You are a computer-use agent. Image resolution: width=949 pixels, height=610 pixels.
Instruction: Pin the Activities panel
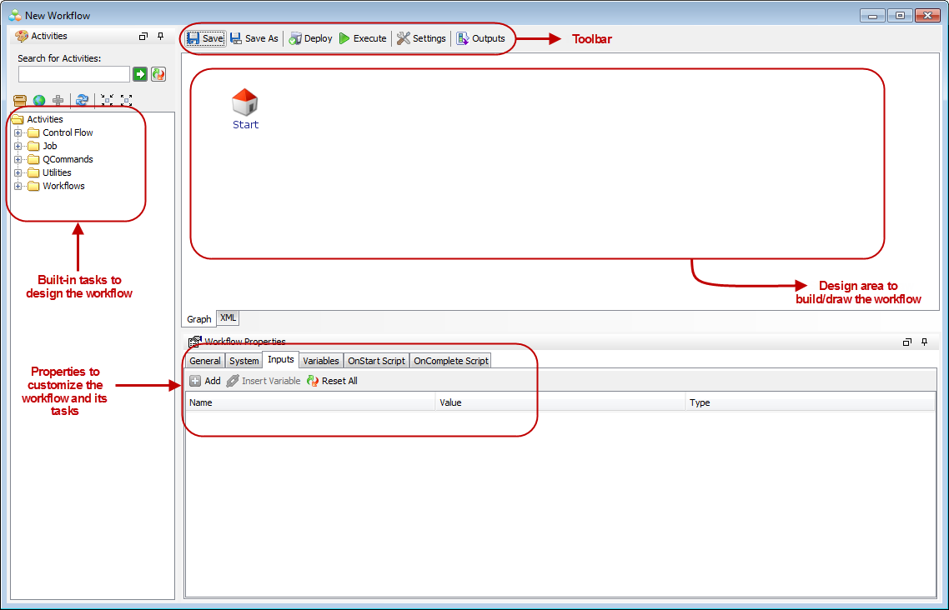coord(160,37)
